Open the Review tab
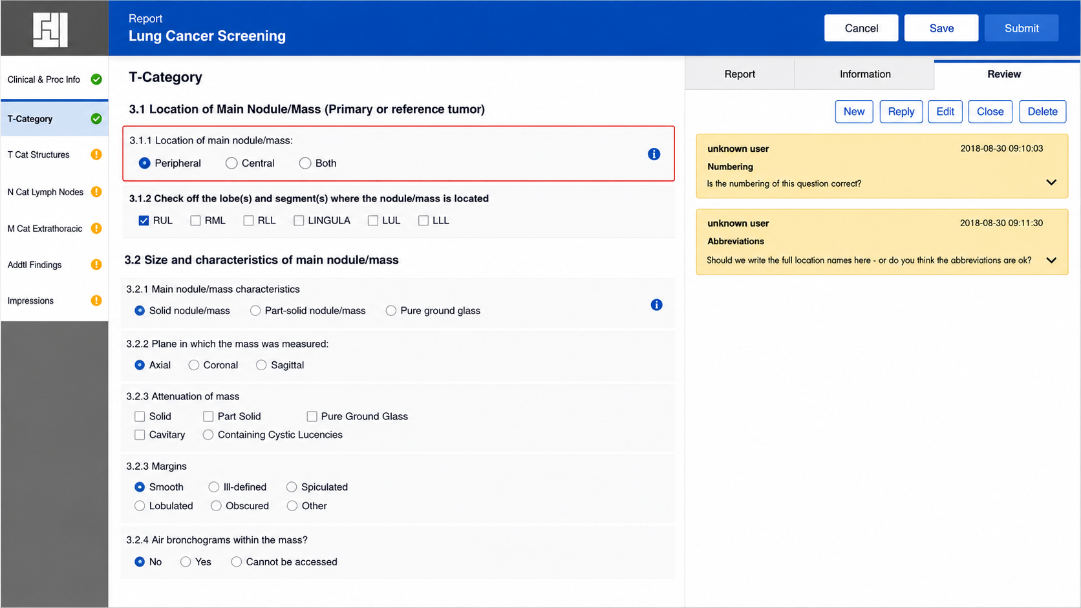 [1004, 74]
